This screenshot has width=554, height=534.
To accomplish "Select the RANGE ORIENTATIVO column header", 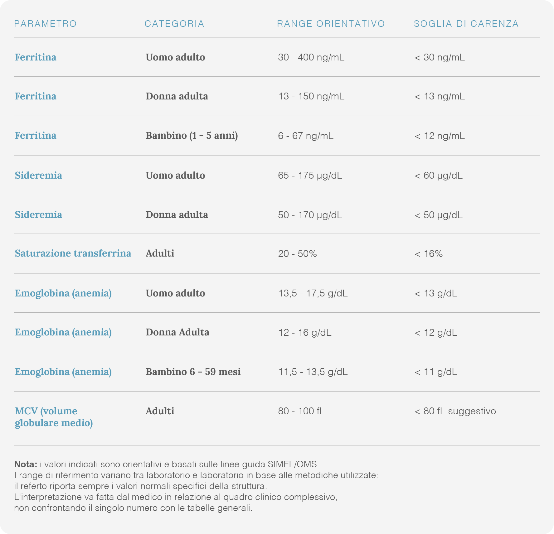I will (x=331, y=24).
